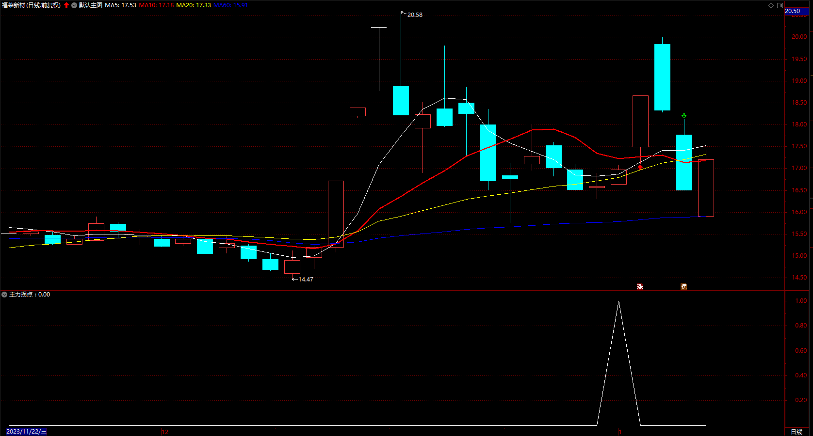Click the green down-arrow signal marker
The width and height of the screenshot is (813, 436).
tap(684, 116)
